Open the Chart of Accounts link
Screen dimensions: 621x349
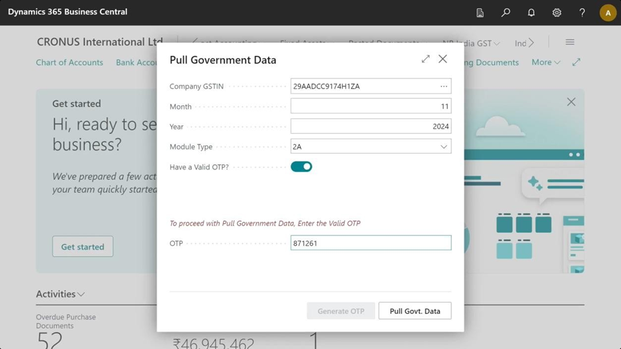pos(69,62)
